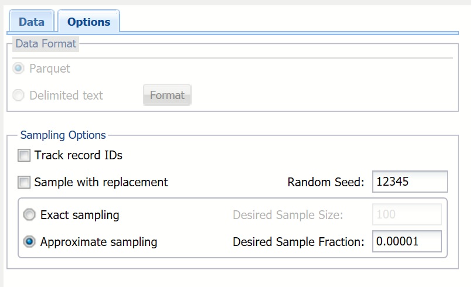Click the Sampling Options group title
Screen dimensions: 473x287
pyautogui.click(x=63, y=135)
